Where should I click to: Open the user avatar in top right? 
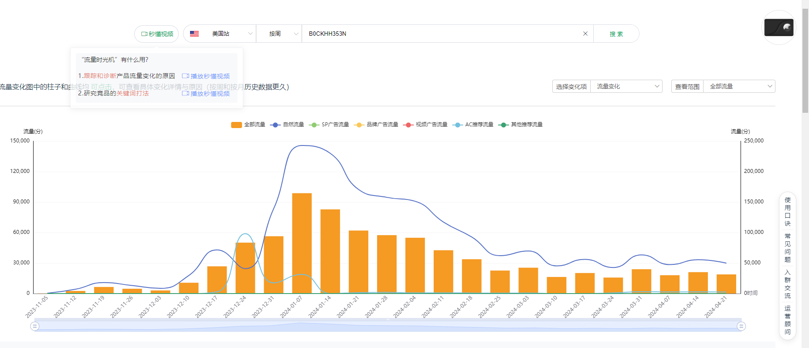coord(778,27)
